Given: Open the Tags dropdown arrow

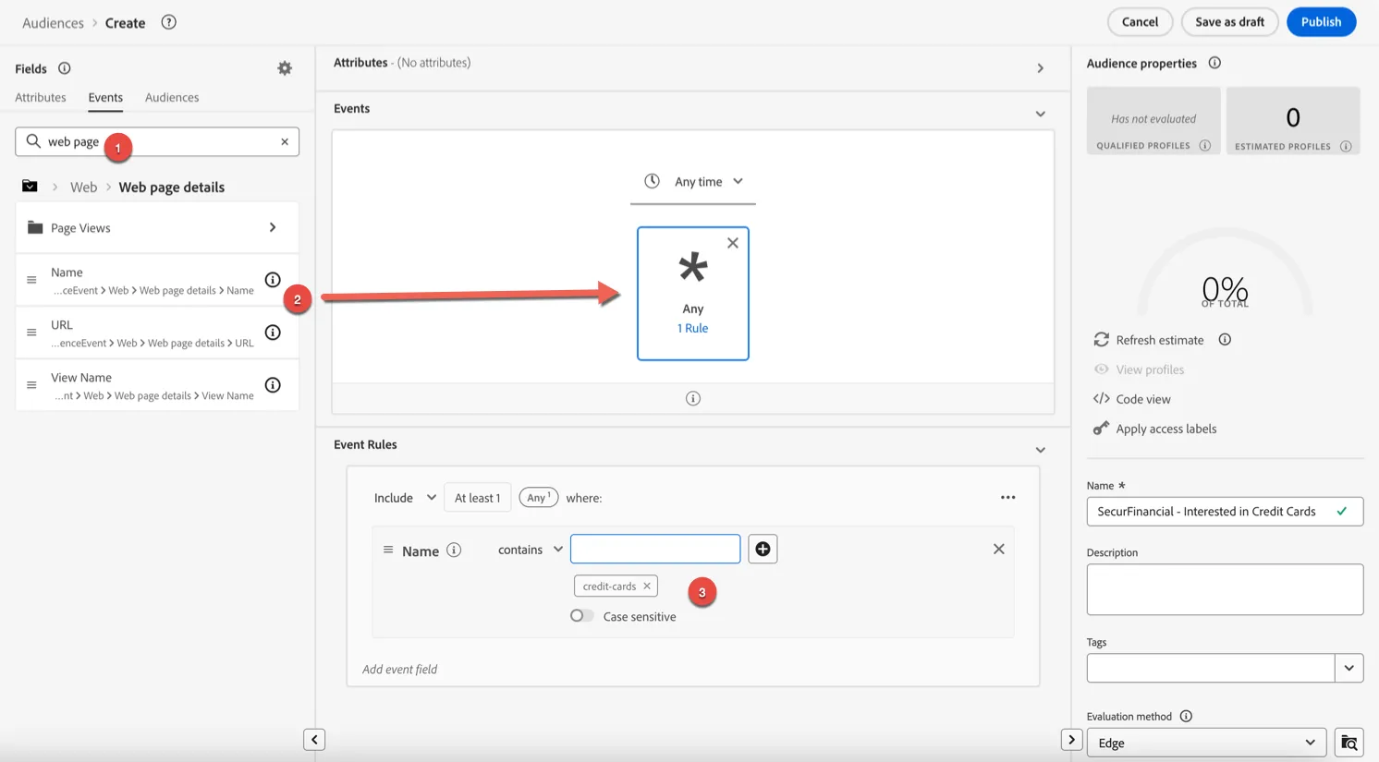Looking at the screenshot, I should 1349,668.
